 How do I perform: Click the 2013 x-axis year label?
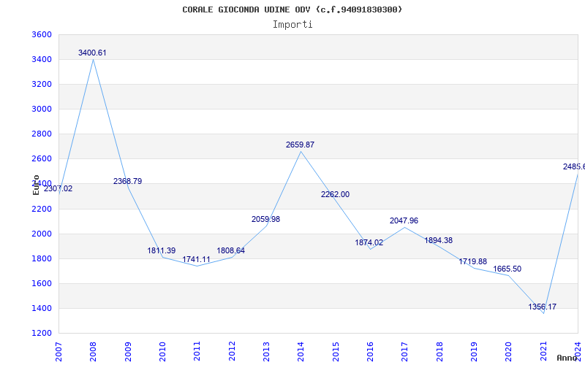point(266,352)
